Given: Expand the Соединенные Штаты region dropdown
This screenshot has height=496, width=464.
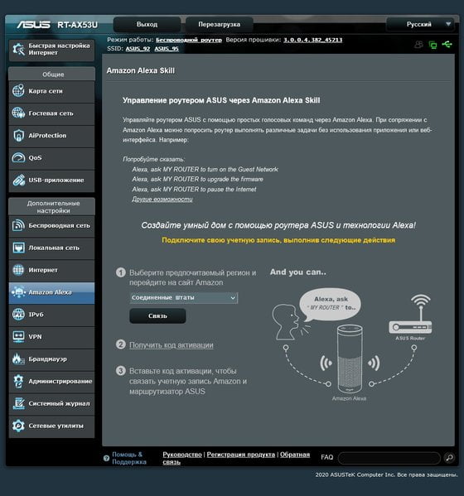Looking at the screenshot, I should pos(184,297).
